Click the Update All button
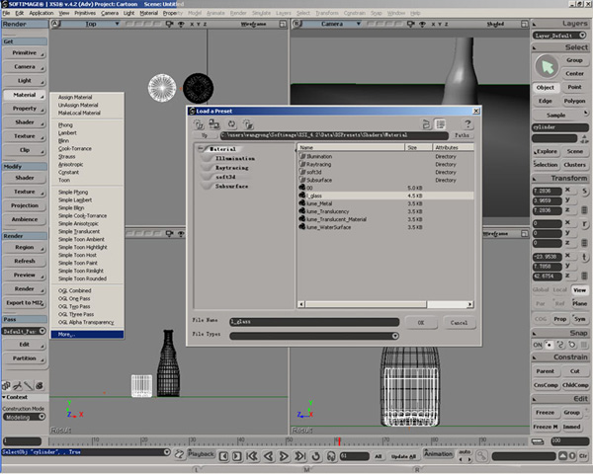The width and height of the screenshot is (593, 474). click(x=403, y=456)
